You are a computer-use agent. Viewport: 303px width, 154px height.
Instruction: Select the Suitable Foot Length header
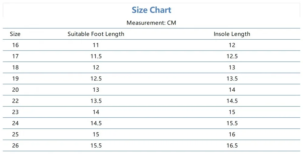pos(96,34)
